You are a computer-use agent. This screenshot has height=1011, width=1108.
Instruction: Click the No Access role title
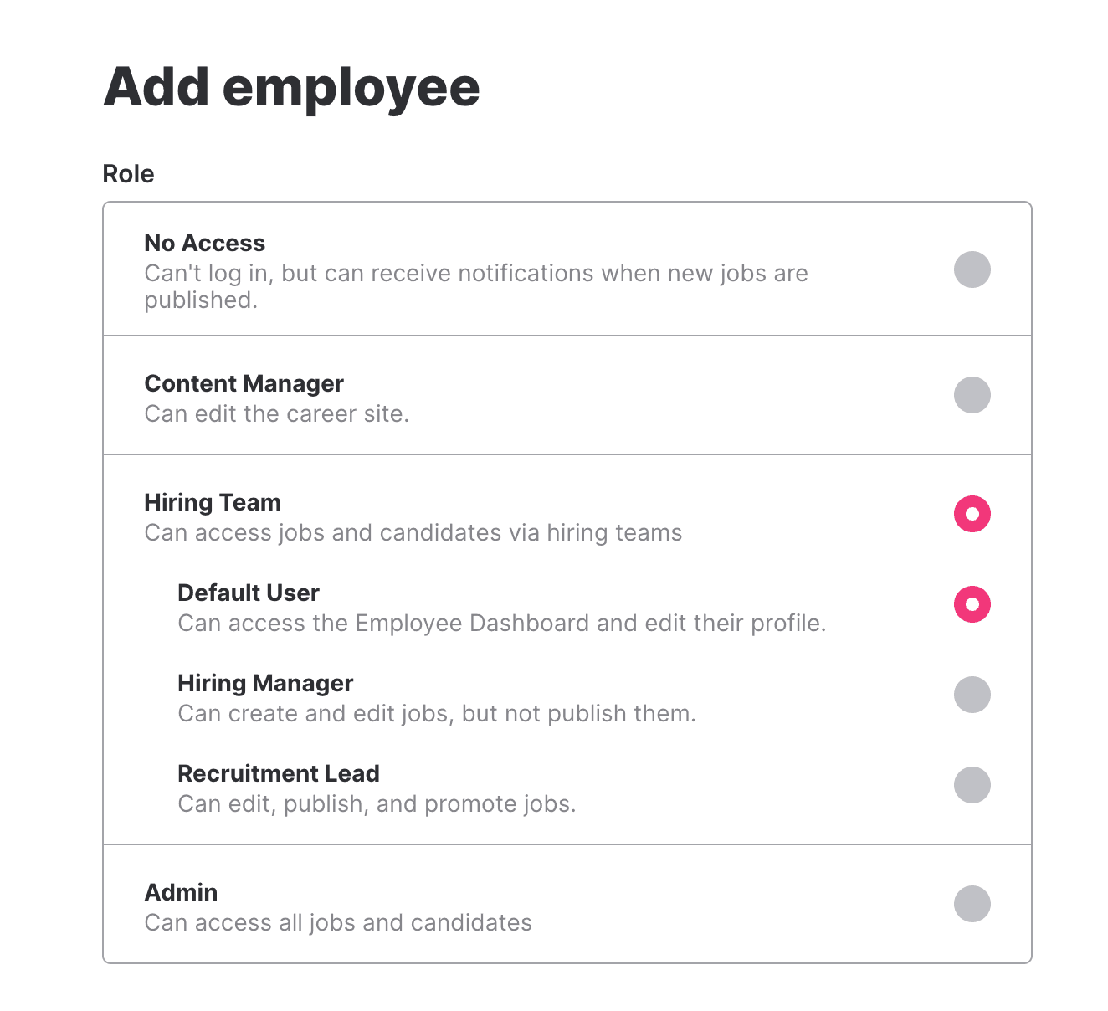(204, 243)
